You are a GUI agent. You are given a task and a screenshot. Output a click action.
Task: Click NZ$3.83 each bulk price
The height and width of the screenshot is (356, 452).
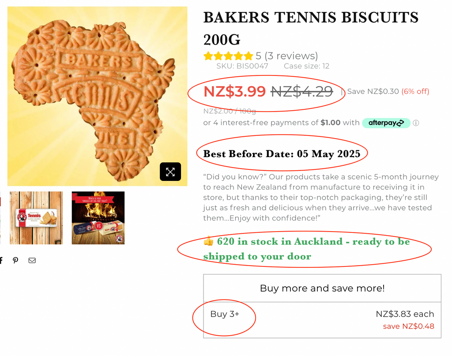point(405,314)
